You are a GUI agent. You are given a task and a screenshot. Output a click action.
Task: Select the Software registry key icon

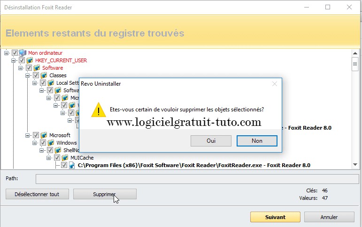pos(37,68)
